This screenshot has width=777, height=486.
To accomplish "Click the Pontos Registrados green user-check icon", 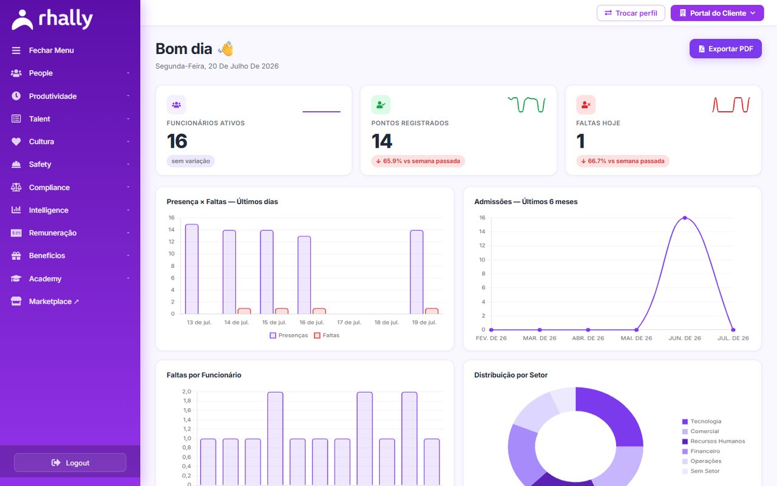I will coord(381,104).
